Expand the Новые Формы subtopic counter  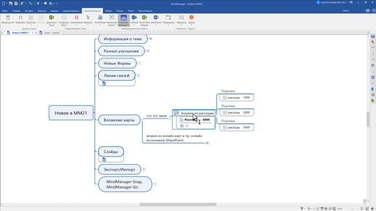pyautogui.click(x=139, y=63)
